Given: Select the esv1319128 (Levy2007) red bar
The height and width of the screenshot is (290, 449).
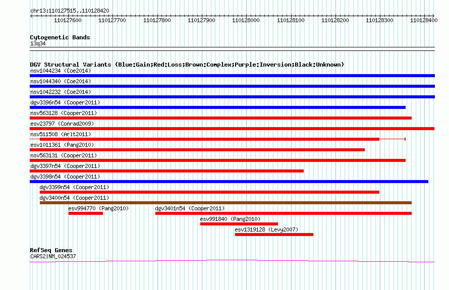Looking at the screenshot, I should (274, 235).
